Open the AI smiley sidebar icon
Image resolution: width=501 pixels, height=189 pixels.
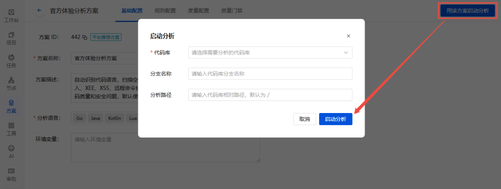11,152
